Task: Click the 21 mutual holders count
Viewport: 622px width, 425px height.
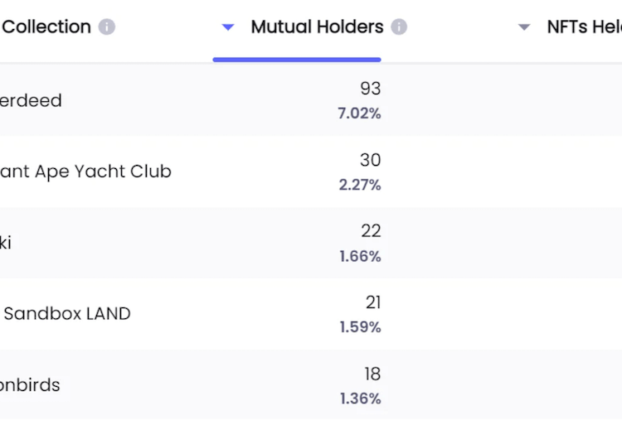Action: point(373,302)
